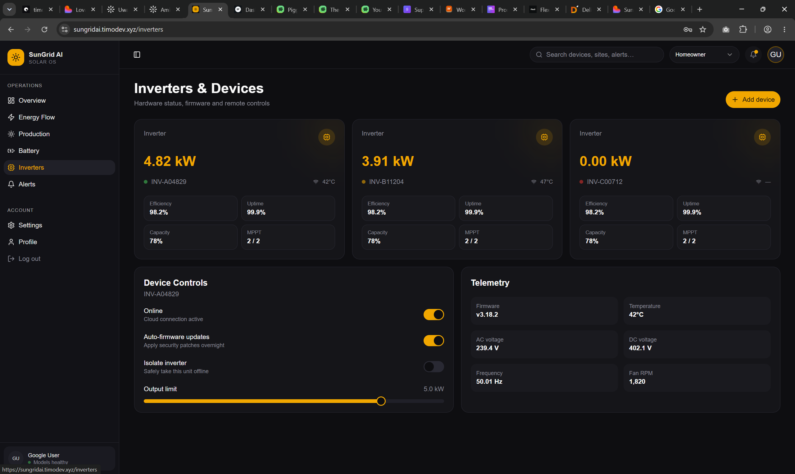The width and height of the screenshot is (795, 474).
Task: Click the Profile person icon in sidebar
Action: [11, 242]
